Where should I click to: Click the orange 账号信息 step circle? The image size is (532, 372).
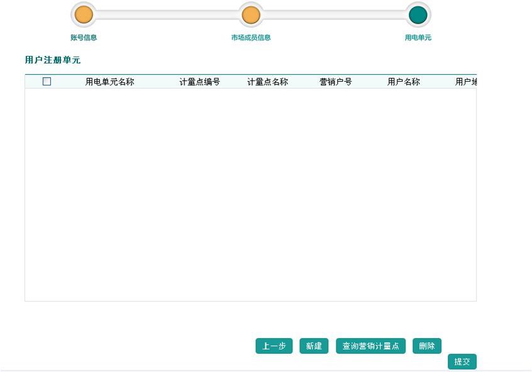pos(84,14)
